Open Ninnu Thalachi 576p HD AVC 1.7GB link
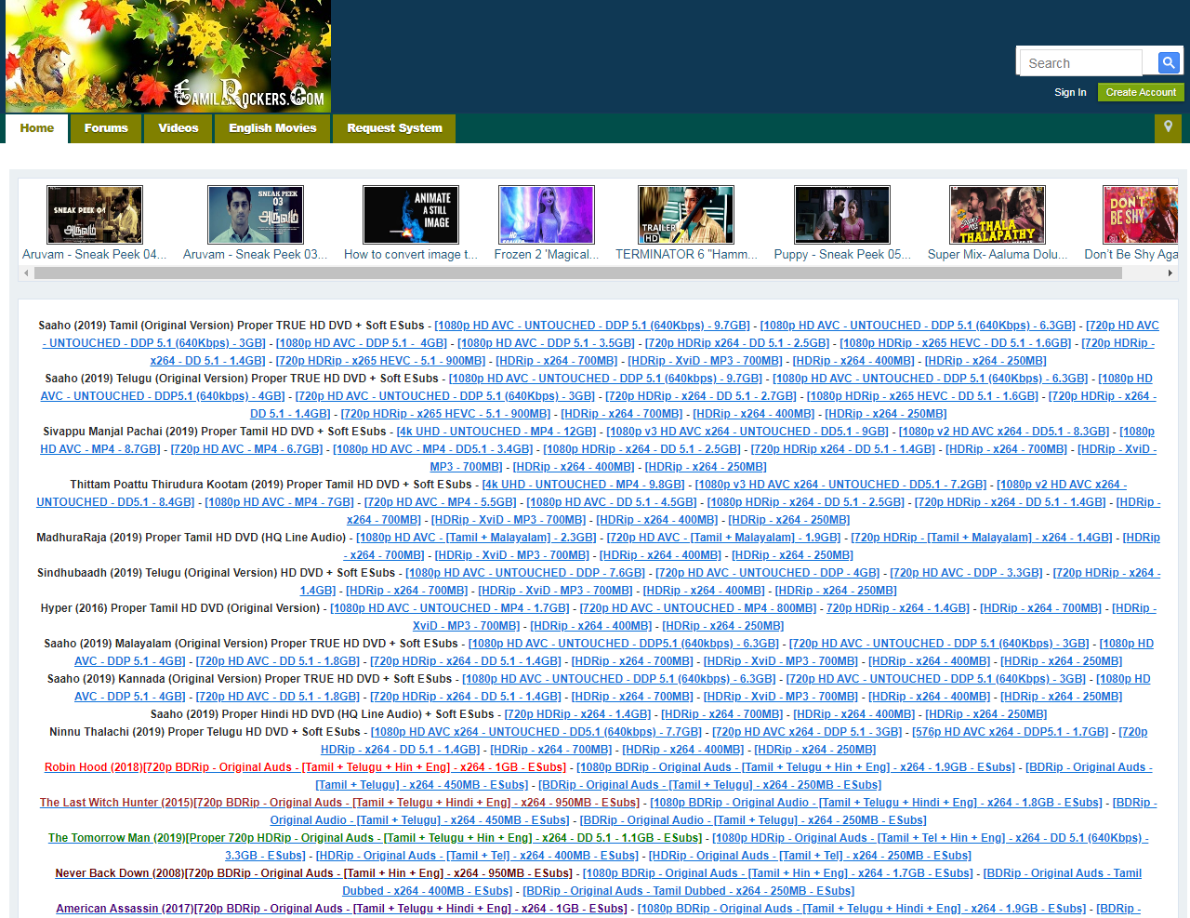This screenshot has width=1190, height=918. pos(1011,732)
